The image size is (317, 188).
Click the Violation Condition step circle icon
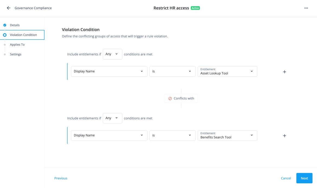[5, 35]
